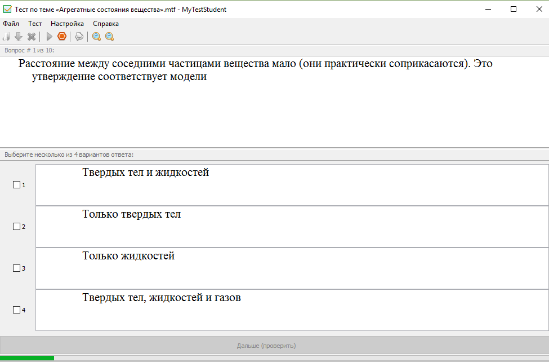Zoom out with the minus magnifier icon
549x362 pixels.
(110, 37)
